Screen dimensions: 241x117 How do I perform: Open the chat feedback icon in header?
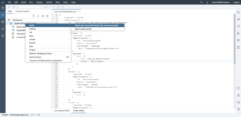coord(201,2)
